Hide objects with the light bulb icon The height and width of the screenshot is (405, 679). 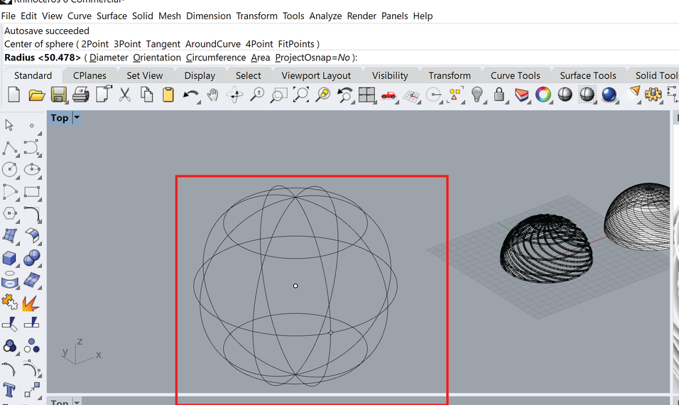(477, 94)
